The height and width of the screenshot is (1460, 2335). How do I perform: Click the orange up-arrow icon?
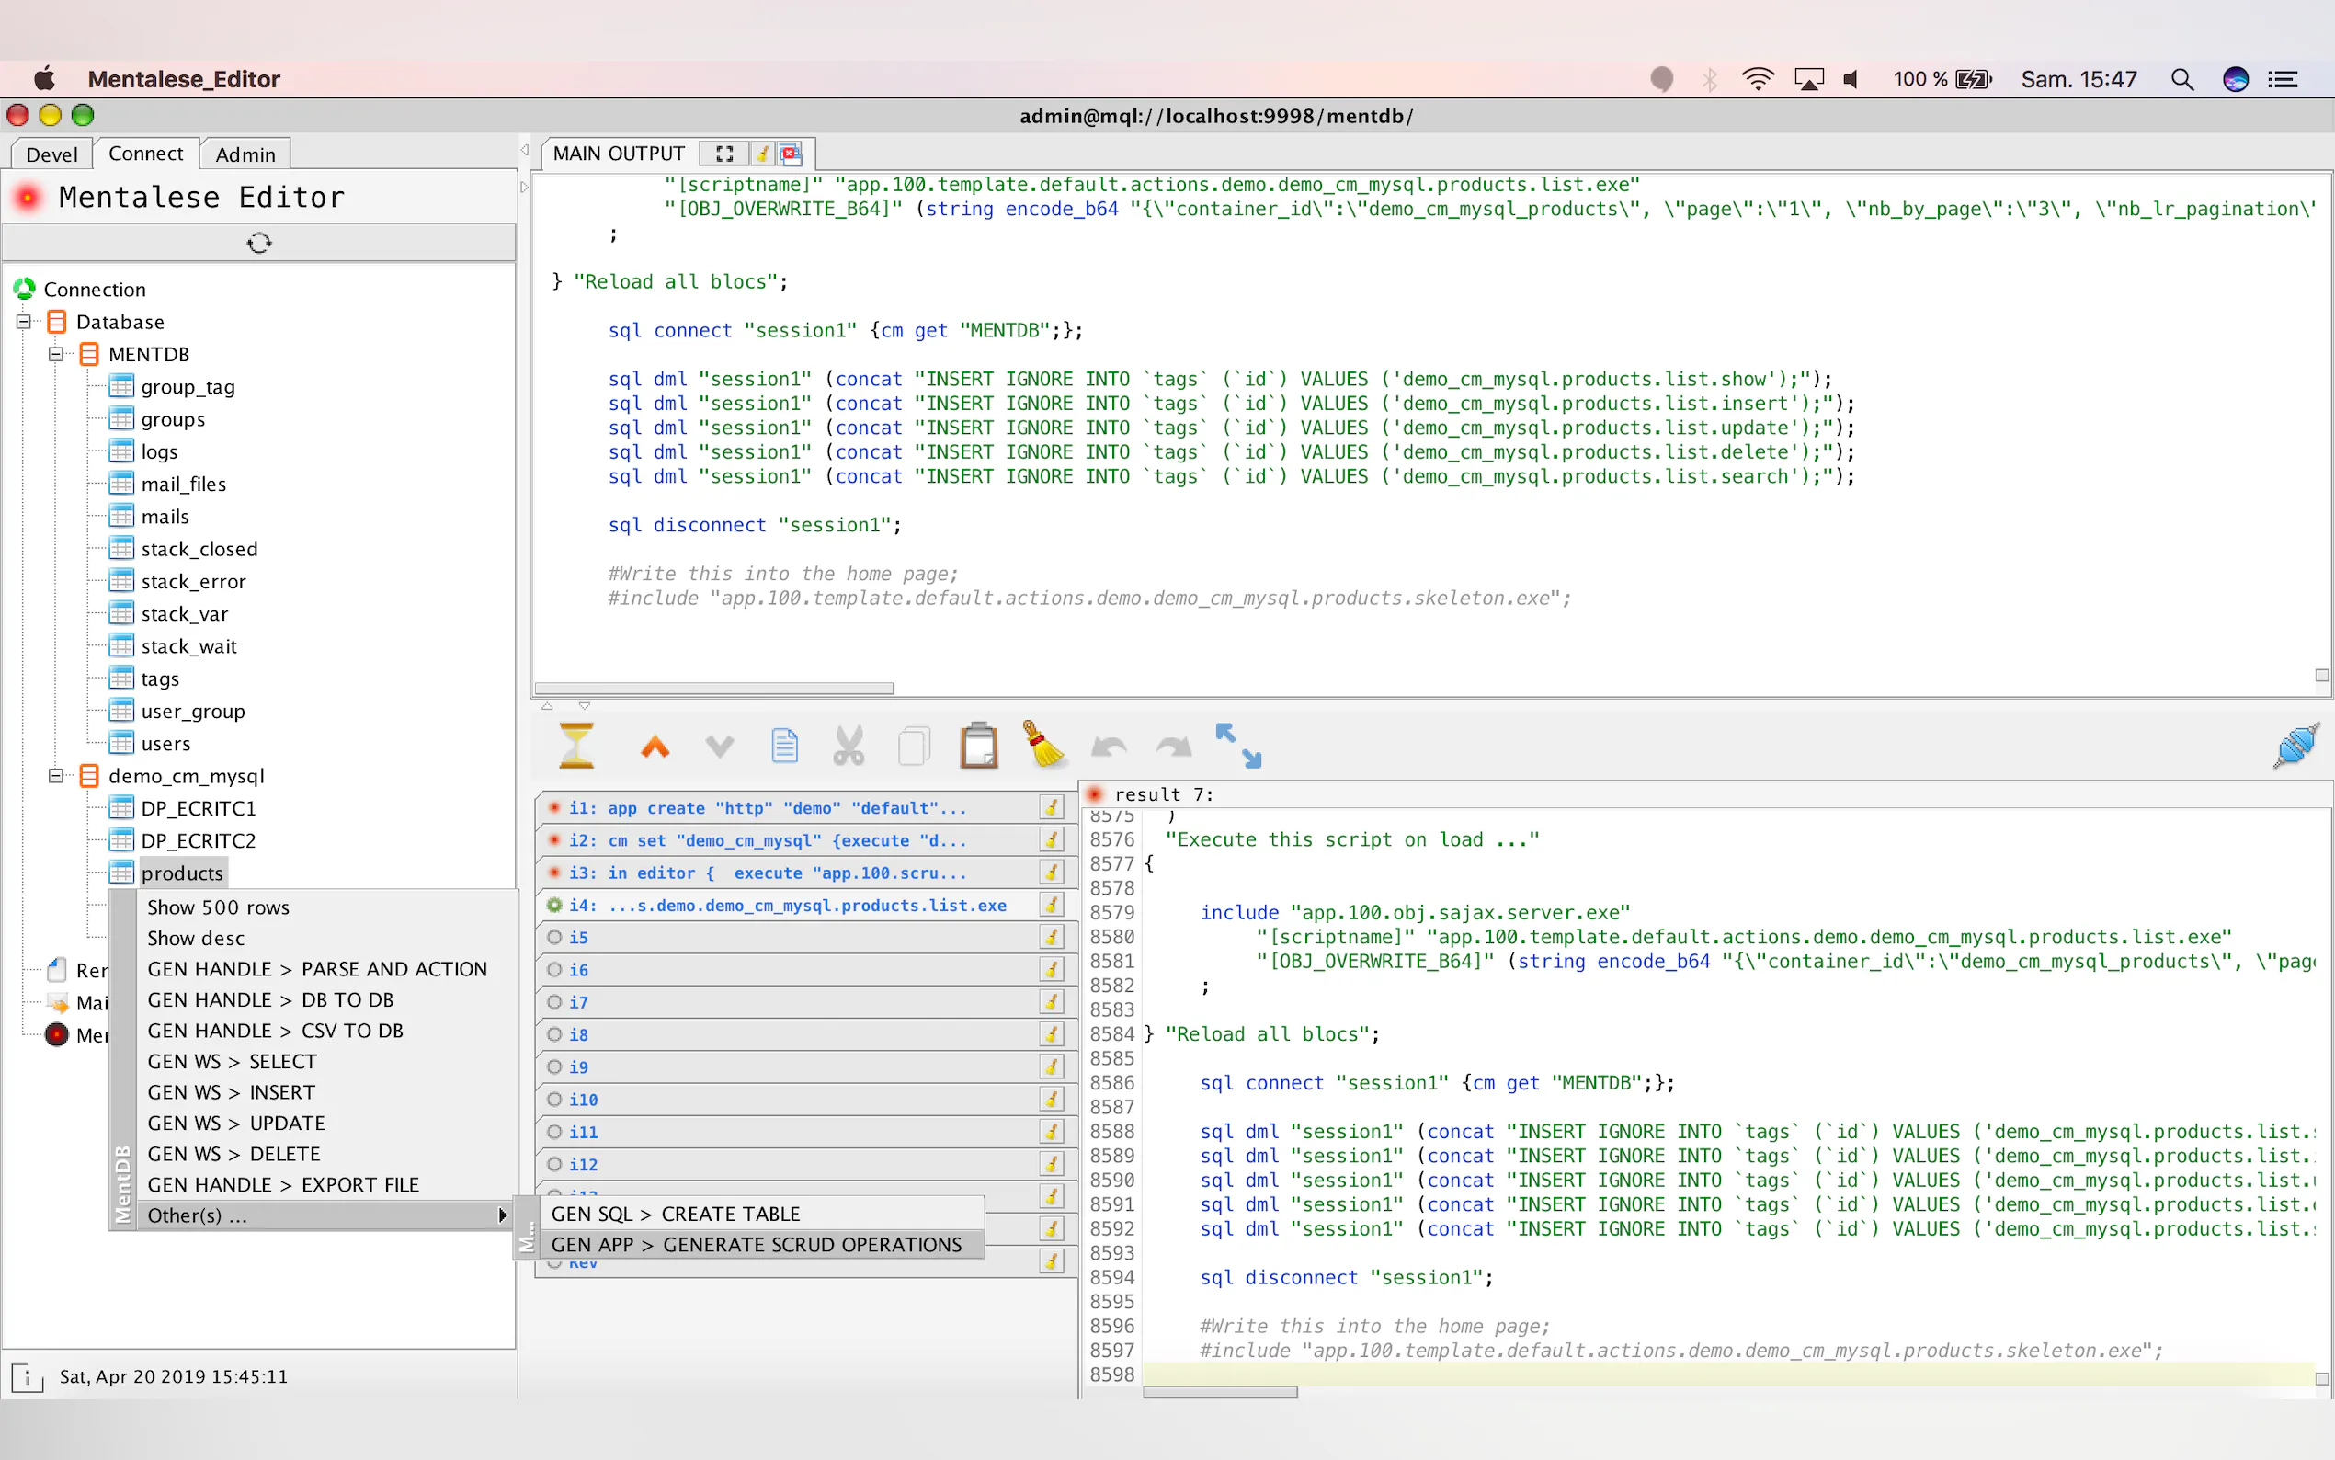tap(655, 747)
